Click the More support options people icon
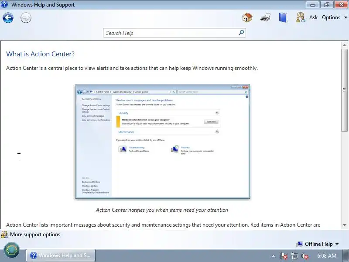Image resolution: width=349 pixels, height=262 pixels. tap(5, 234)
